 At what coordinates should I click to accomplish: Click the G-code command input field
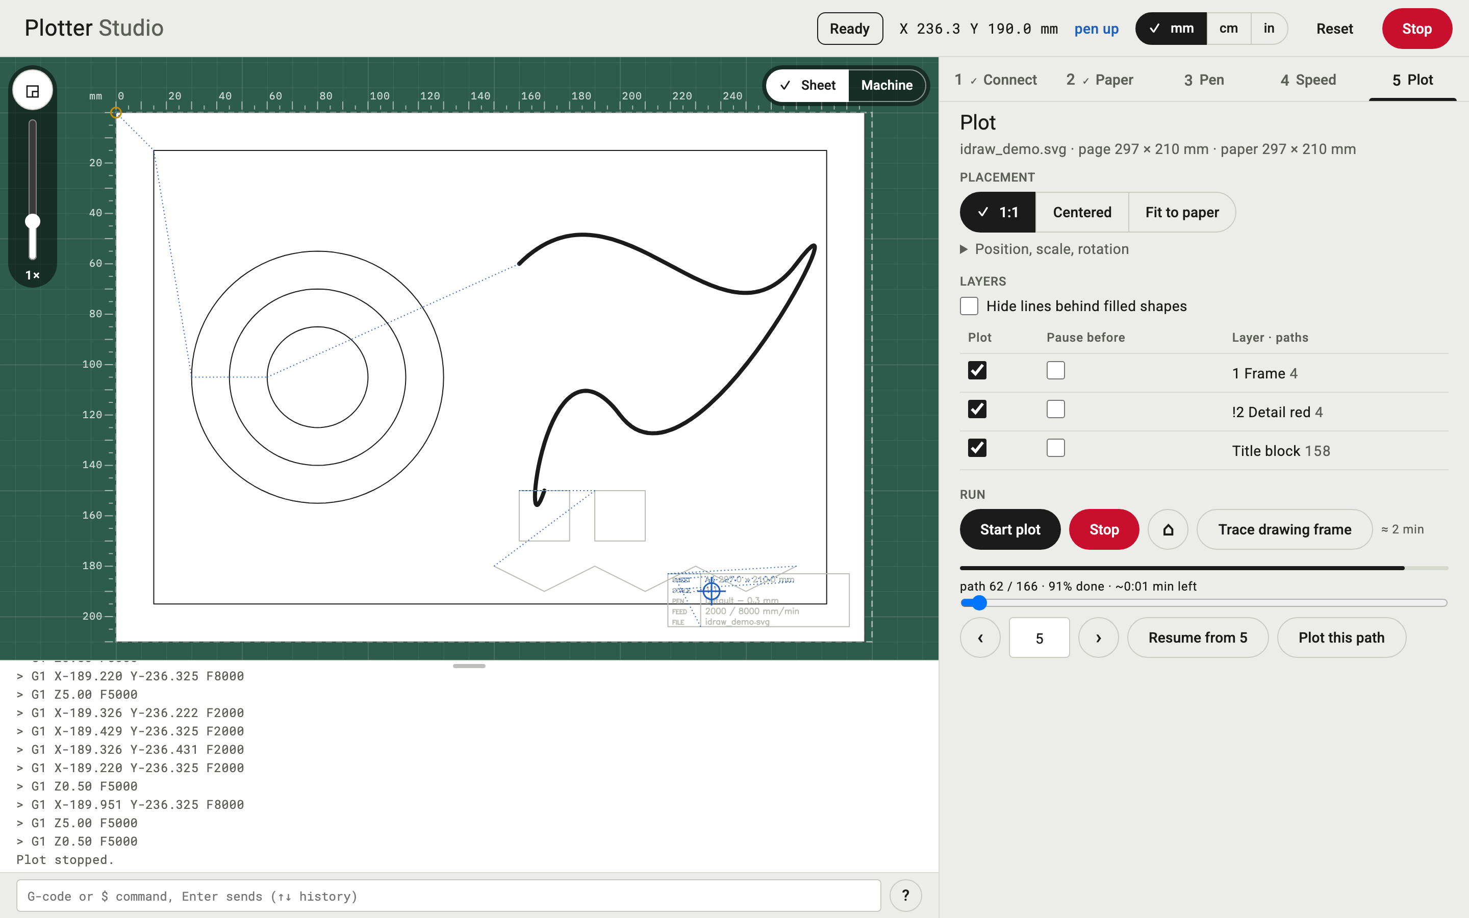[x=448, y=896]
